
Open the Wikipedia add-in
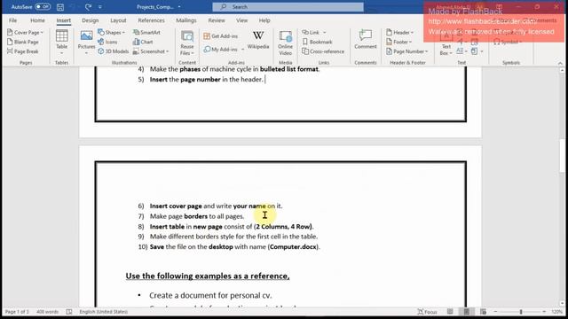point(258,40)
